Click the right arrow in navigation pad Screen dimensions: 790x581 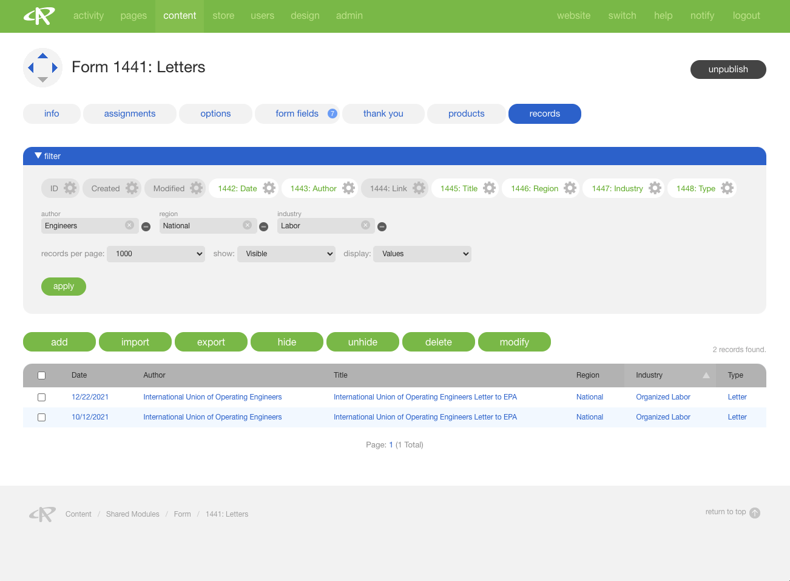coord(55,67)
